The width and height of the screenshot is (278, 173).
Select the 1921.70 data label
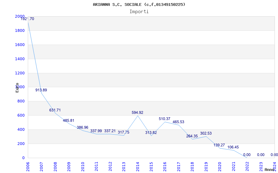(x=27, y=19)
